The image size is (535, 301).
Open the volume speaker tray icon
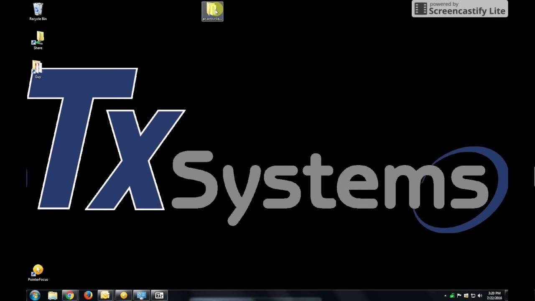click(480, 296)
